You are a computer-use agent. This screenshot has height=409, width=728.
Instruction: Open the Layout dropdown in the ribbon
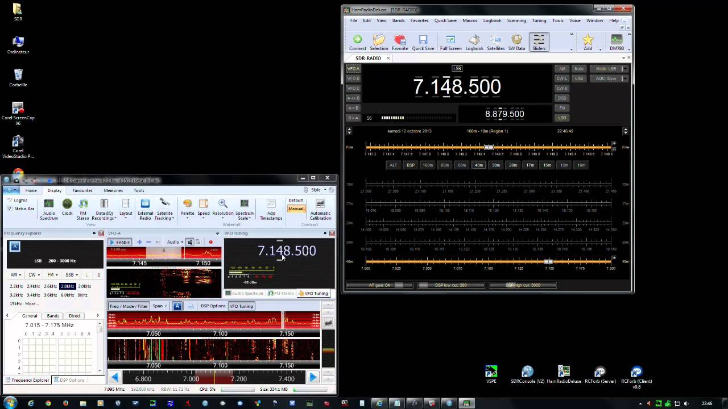pyautogui.click(x=126, y=210)
